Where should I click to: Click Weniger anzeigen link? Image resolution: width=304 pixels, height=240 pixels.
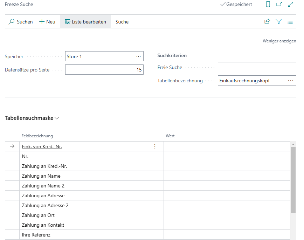(279, 41)
